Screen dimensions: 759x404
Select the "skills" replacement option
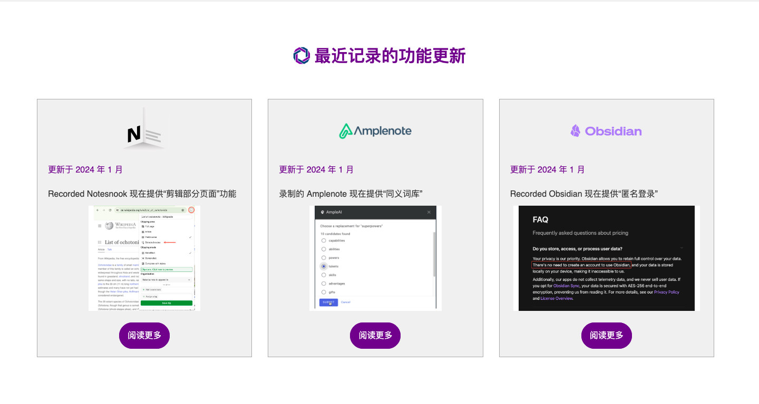pos(324,275)
